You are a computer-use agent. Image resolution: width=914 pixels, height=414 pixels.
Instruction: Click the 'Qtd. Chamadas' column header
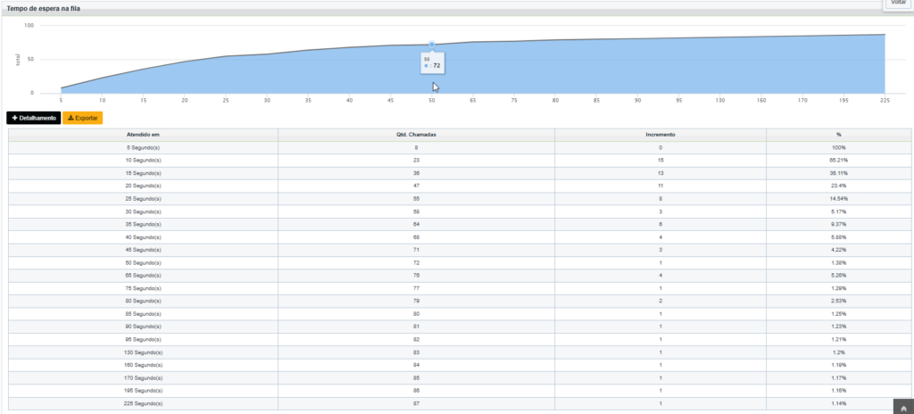coord(416,135)
